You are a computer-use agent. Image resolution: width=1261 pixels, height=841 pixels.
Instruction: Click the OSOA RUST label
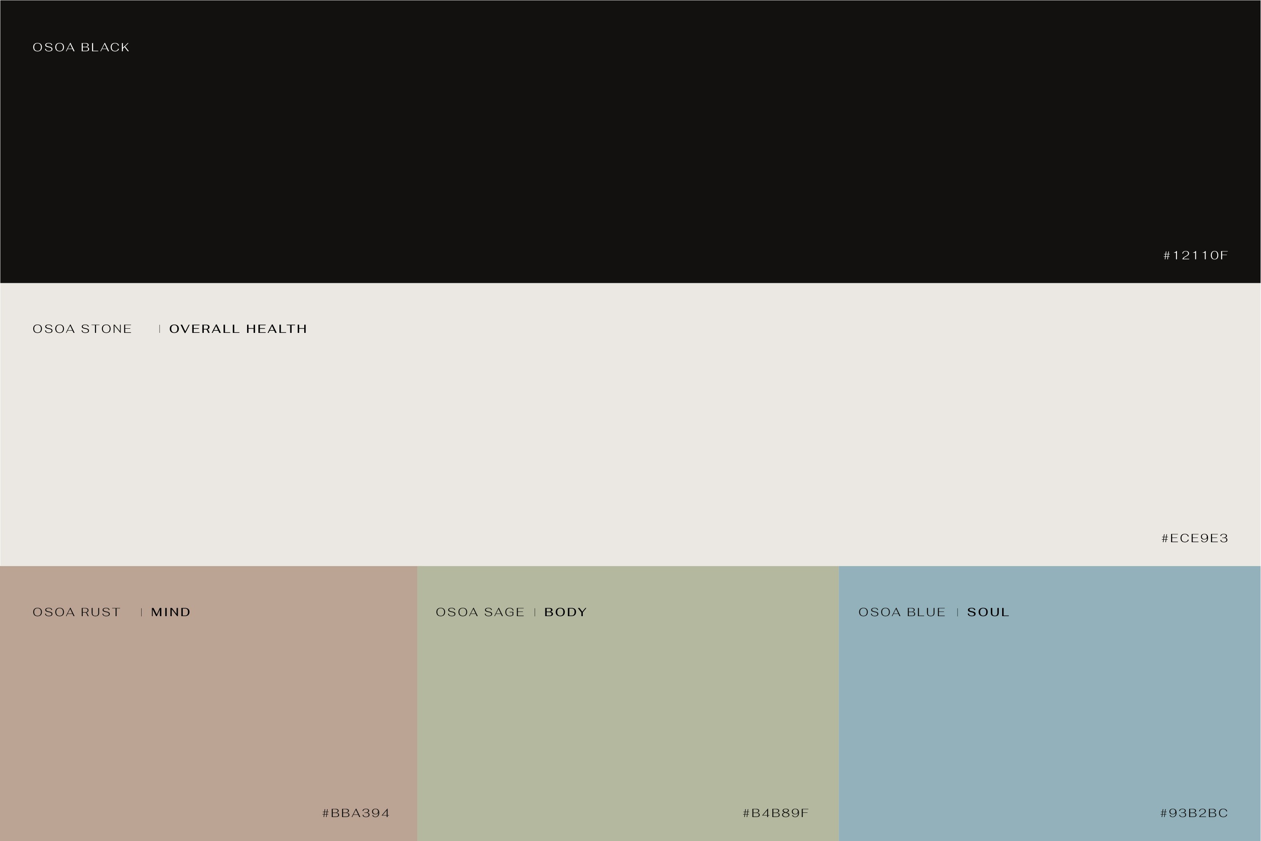[76, 612]
